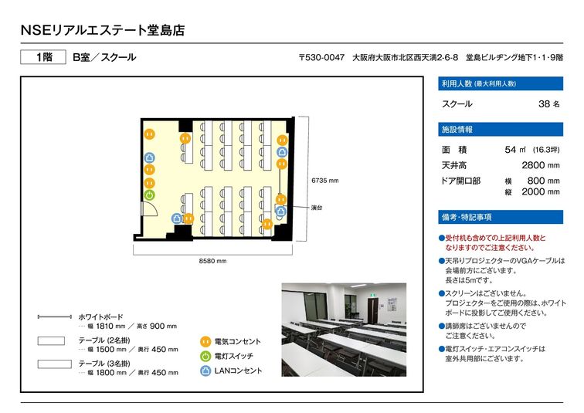Select the 天井高 label
584x413 pixels.
pyautogui.click(x=454, y=165)
